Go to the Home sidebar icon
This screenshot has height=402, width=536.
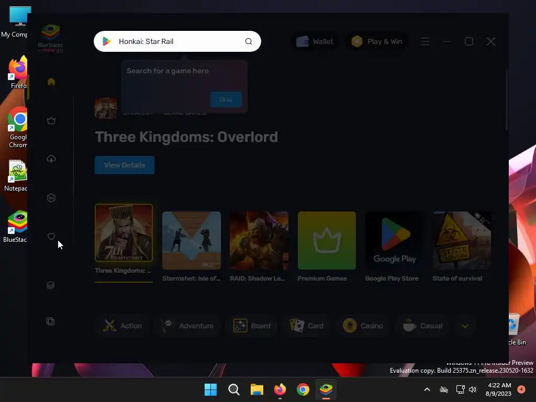point(51,82)
